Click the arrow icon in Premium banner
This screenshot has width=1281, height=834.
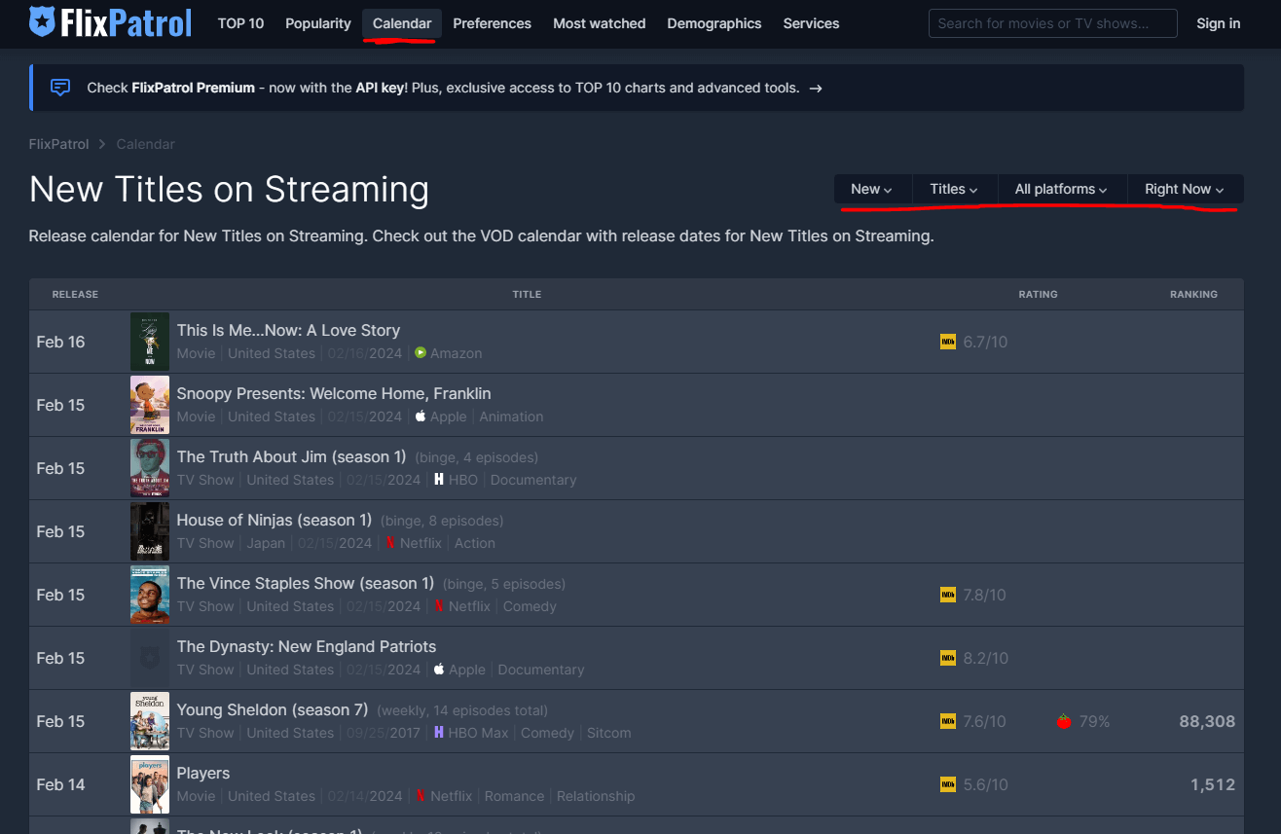click(816, 88)
